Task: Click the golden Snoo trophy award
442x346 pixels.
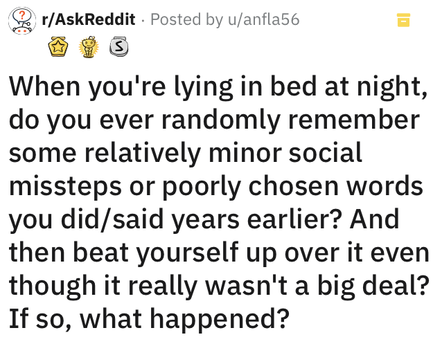Action: coord(88,48)
